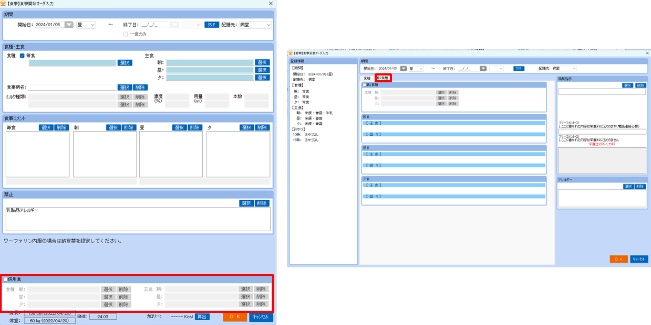Enable the 併用食 checkbox

point(5,279)
